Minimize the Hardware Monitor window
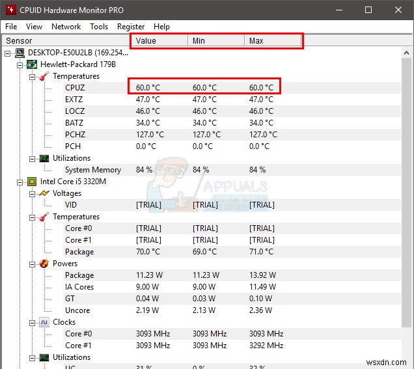This screenshot has width=414, height=369. 339,10
